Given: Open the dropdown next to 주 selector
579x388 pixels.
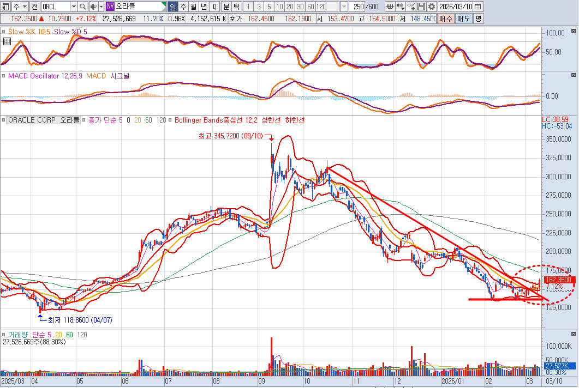Looking at the screenshot, I should (24, 7).
